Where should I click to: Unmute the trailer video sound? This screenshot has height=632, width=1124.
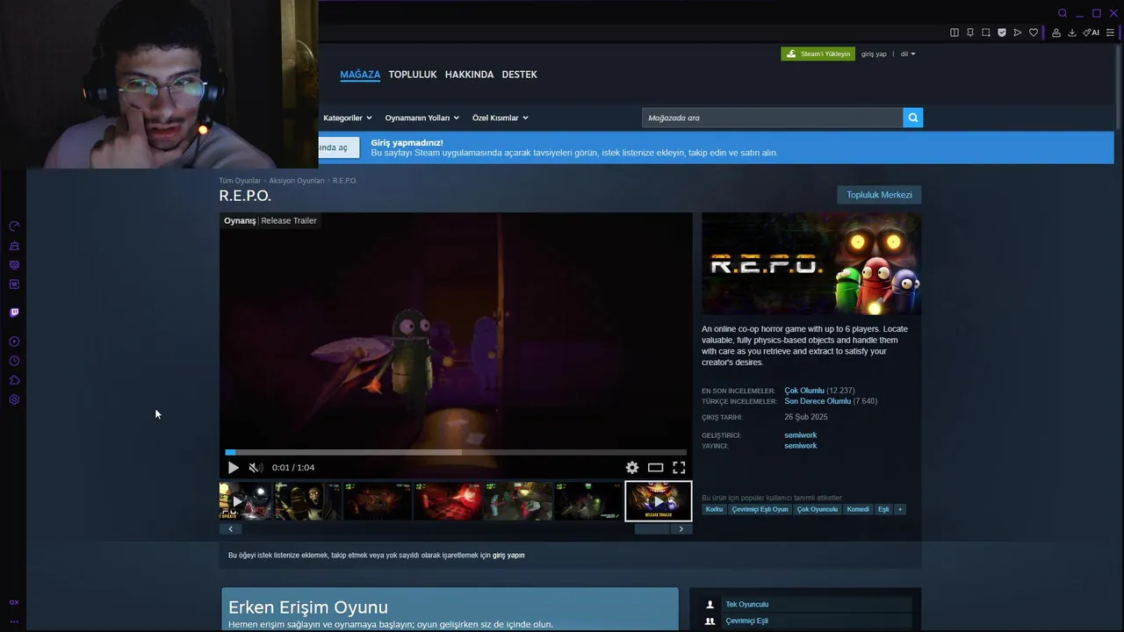[x=255, y=468]
